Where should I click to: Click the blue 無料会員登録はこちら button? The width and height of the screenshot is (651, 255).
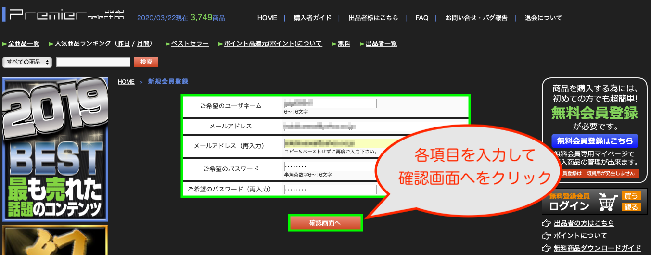pyautogui.click(x=595, y=141)
